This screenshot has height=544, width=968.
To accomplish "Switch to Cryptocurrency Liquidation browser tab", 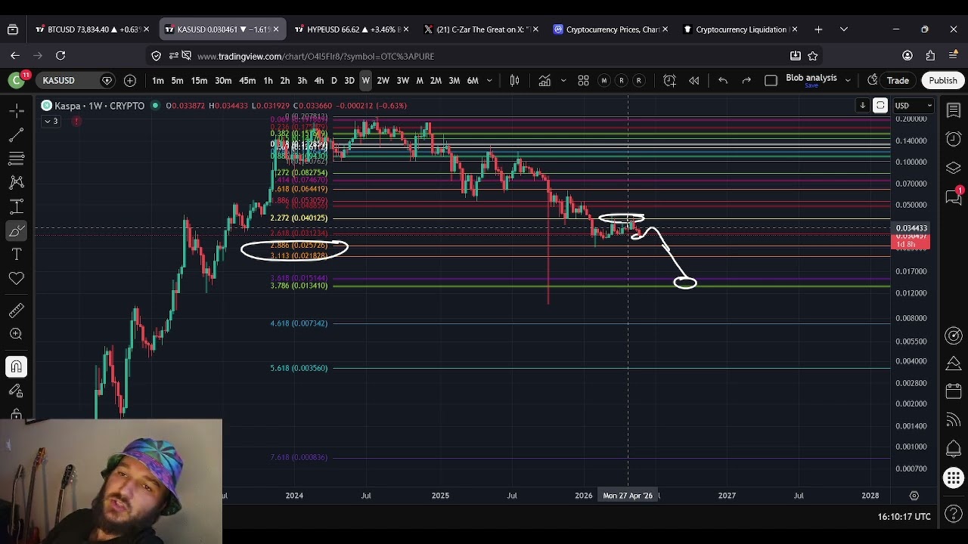I will (x=740, y=29).
